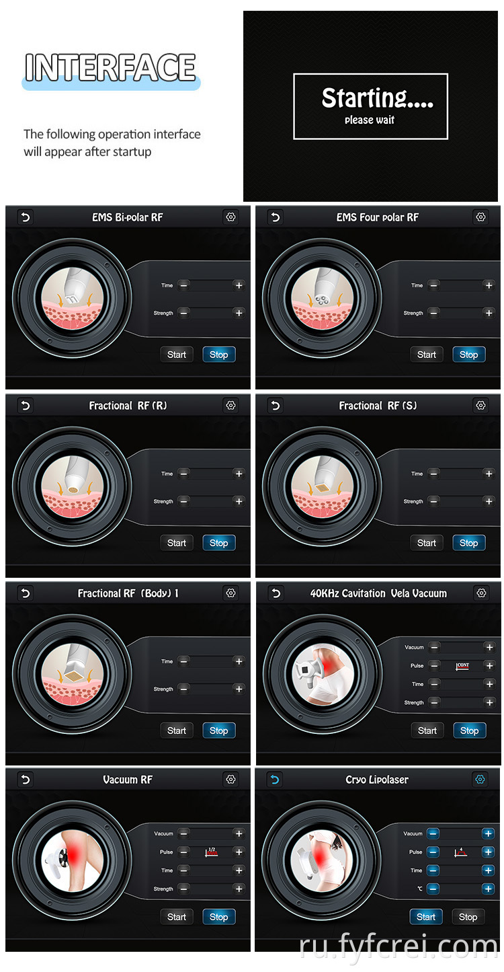Decrease Pulse in Vacuum RF panel

pos(184,852)
